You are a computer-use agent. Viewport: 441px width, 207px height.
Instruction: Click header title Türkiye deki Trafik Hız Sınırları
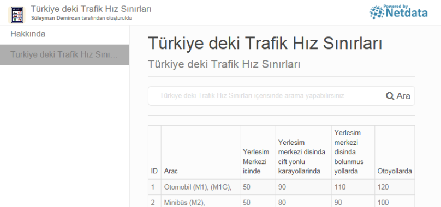pos(91,9)
